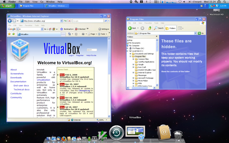The height and width of the screenshot is (143, 229).
Task: Click the IE Refresh button
Action: (65, 21)
